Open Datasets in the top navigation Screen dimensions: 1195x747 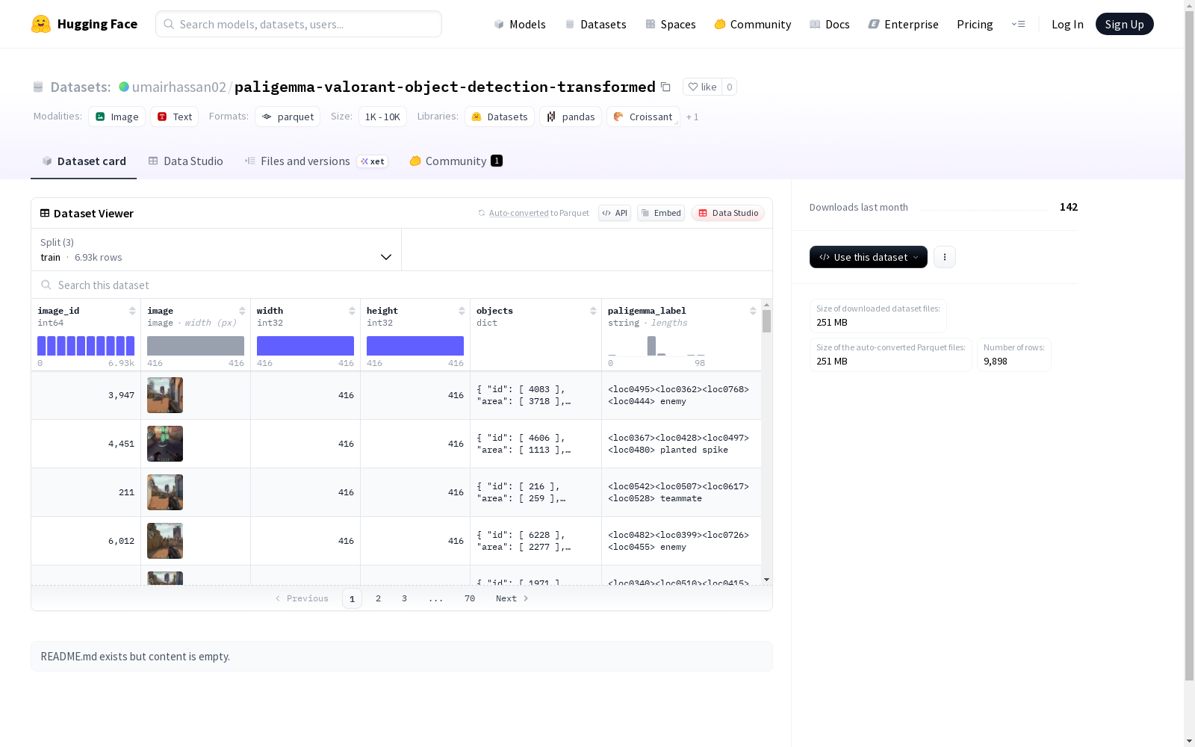(x=595, y=24)
